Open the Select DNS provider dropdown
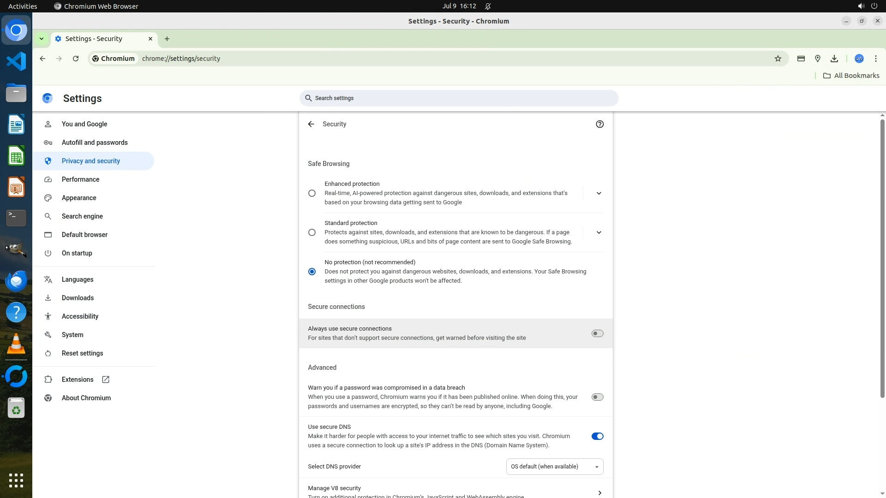Viewport: 886px width, 498px height. [x=554, y=467]
